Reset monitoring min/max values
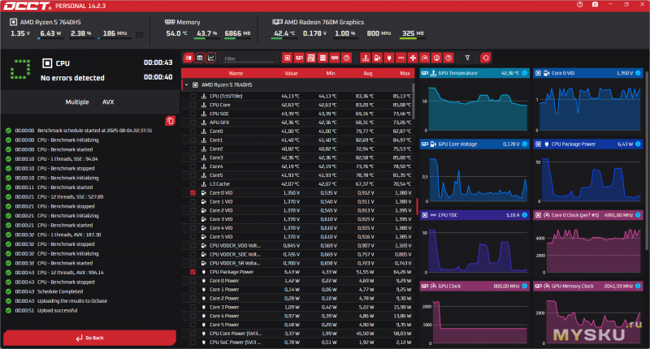650x349 pixels. pos(486,58)
